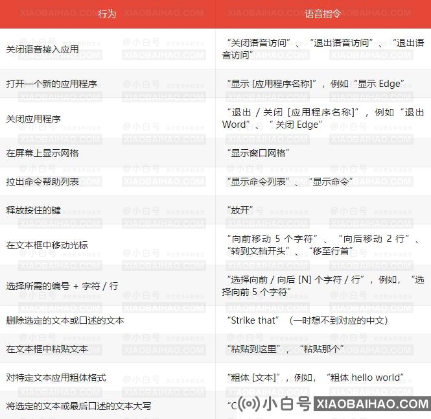
Task: Click the "退出 / 关闭 [应用程序名称]" command text
Action: click(293, 112)
